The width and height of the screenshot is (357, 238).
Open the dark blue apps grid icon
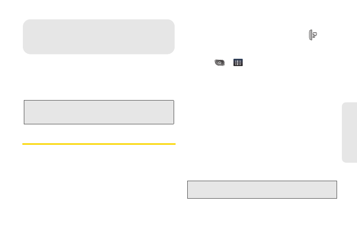[238, 63]
